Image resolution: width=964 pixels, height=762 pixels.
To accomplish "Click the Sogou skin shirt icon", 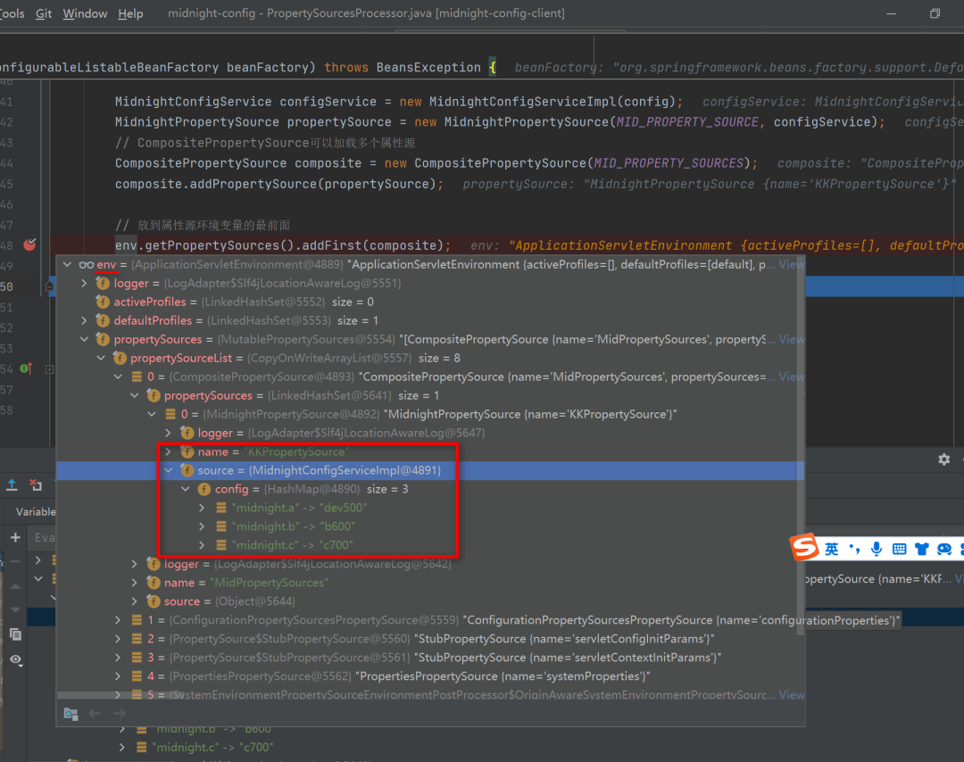I will (921, 549).
